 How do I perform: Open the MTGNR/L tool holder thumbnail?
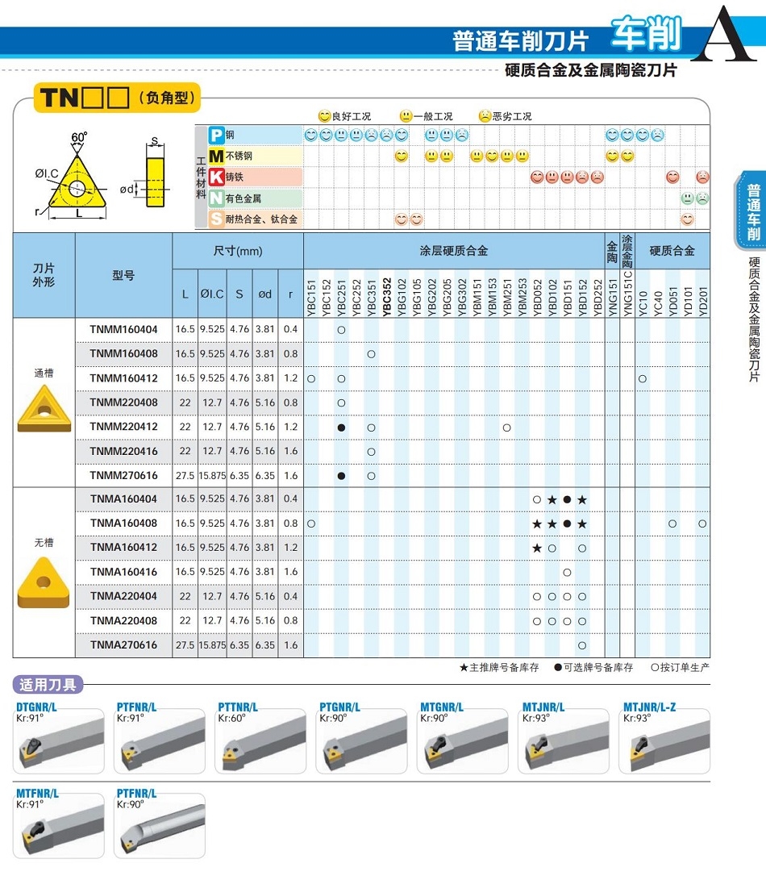(x=463, y=741)
